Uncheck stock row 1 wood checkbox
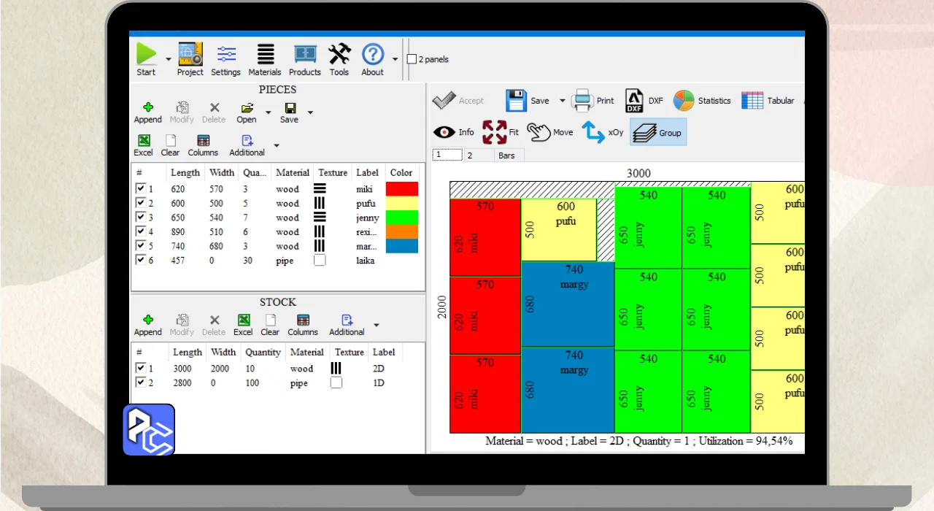Viewport: 934px width, 511px height. 140,368
